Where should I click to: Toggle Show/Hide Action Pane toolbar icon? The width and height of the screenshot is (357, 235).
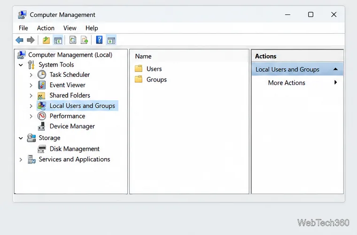(x=111, y=40)
